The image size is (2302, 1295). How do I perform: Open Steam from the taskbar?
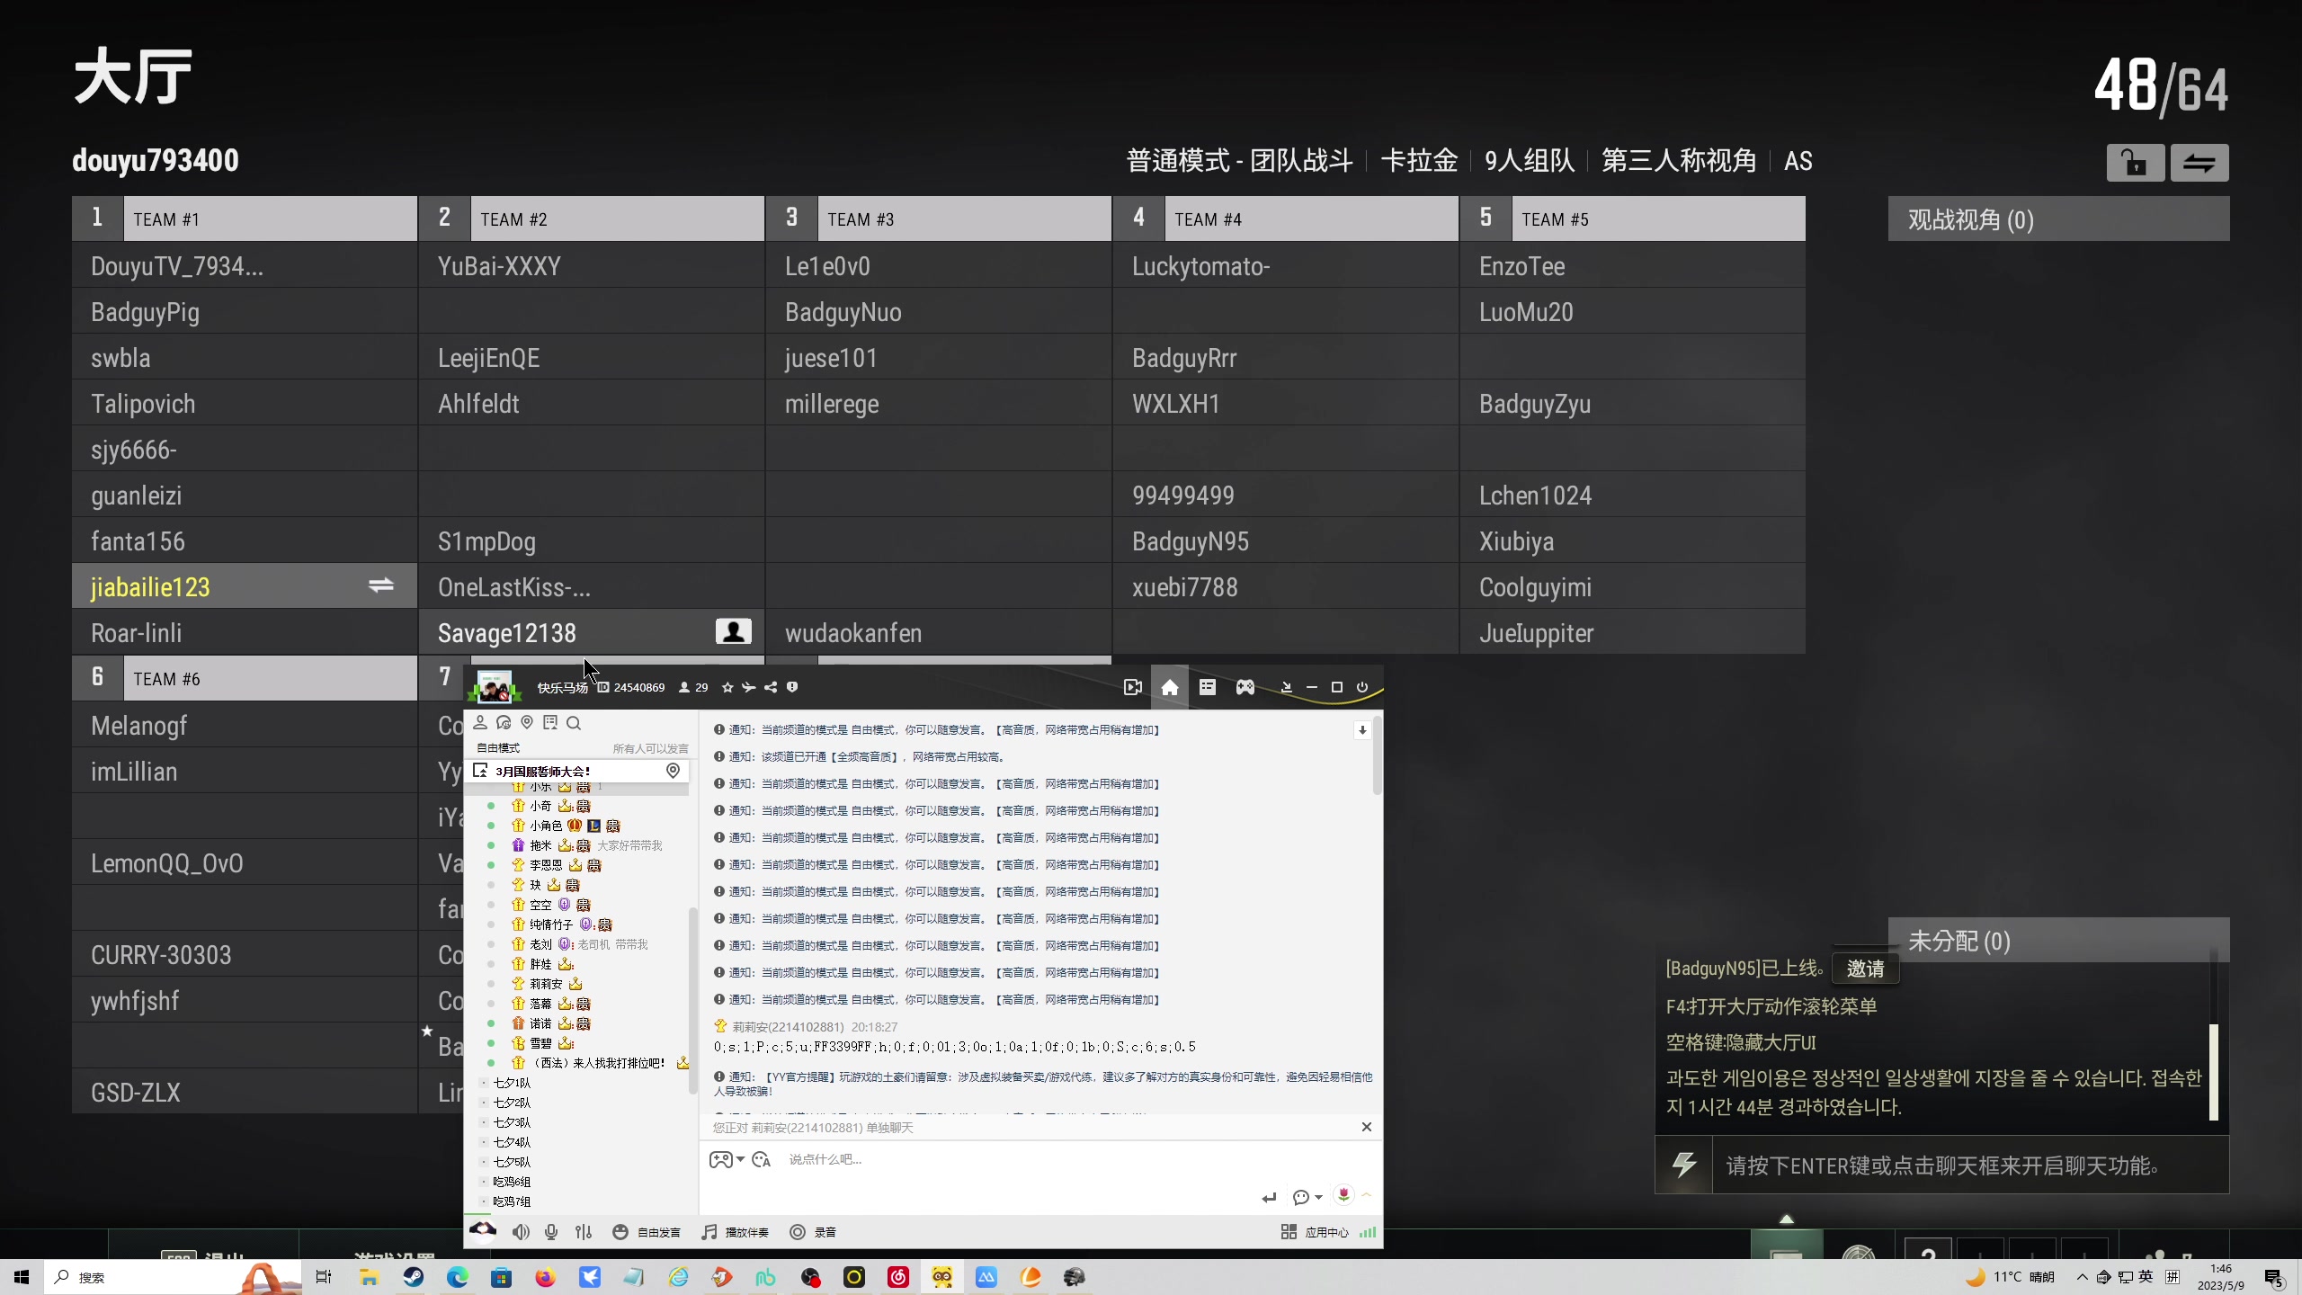(413, 1277)
